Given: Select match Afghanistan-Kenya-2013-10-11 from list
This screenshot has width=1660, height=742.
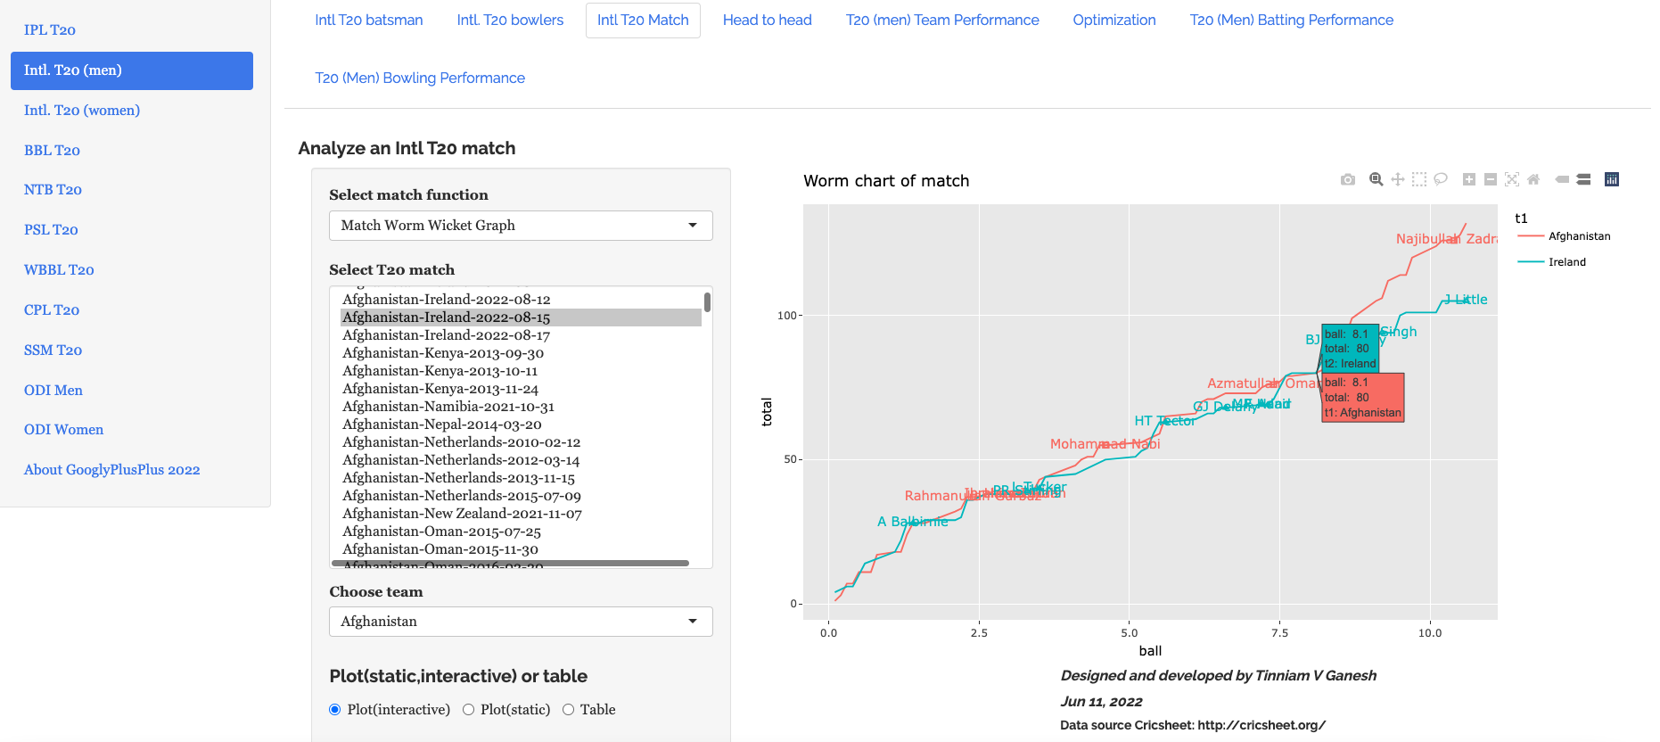Looking at the screenshot, I should 440,371.
